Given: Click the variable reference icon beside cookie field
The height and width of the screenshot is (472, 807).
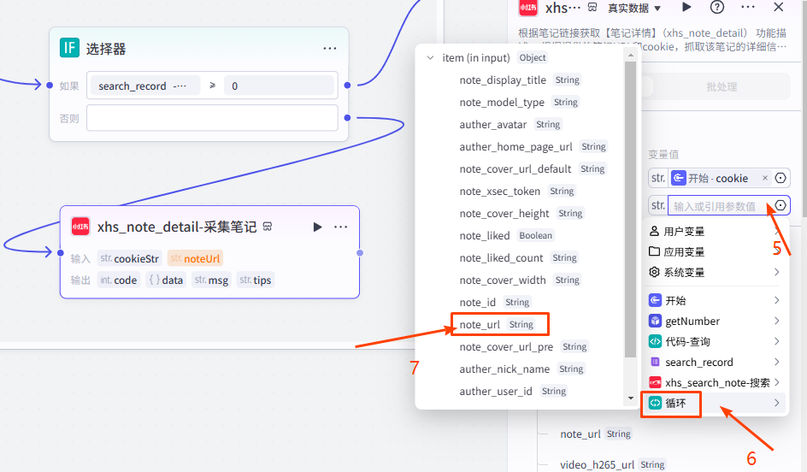Looking at the screenshot, I should (780, 178).
